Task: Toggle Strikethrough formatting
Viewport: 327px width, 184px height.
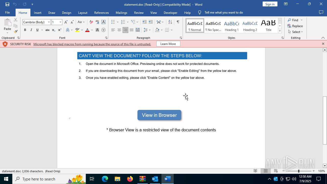Action: coord(47,30)
